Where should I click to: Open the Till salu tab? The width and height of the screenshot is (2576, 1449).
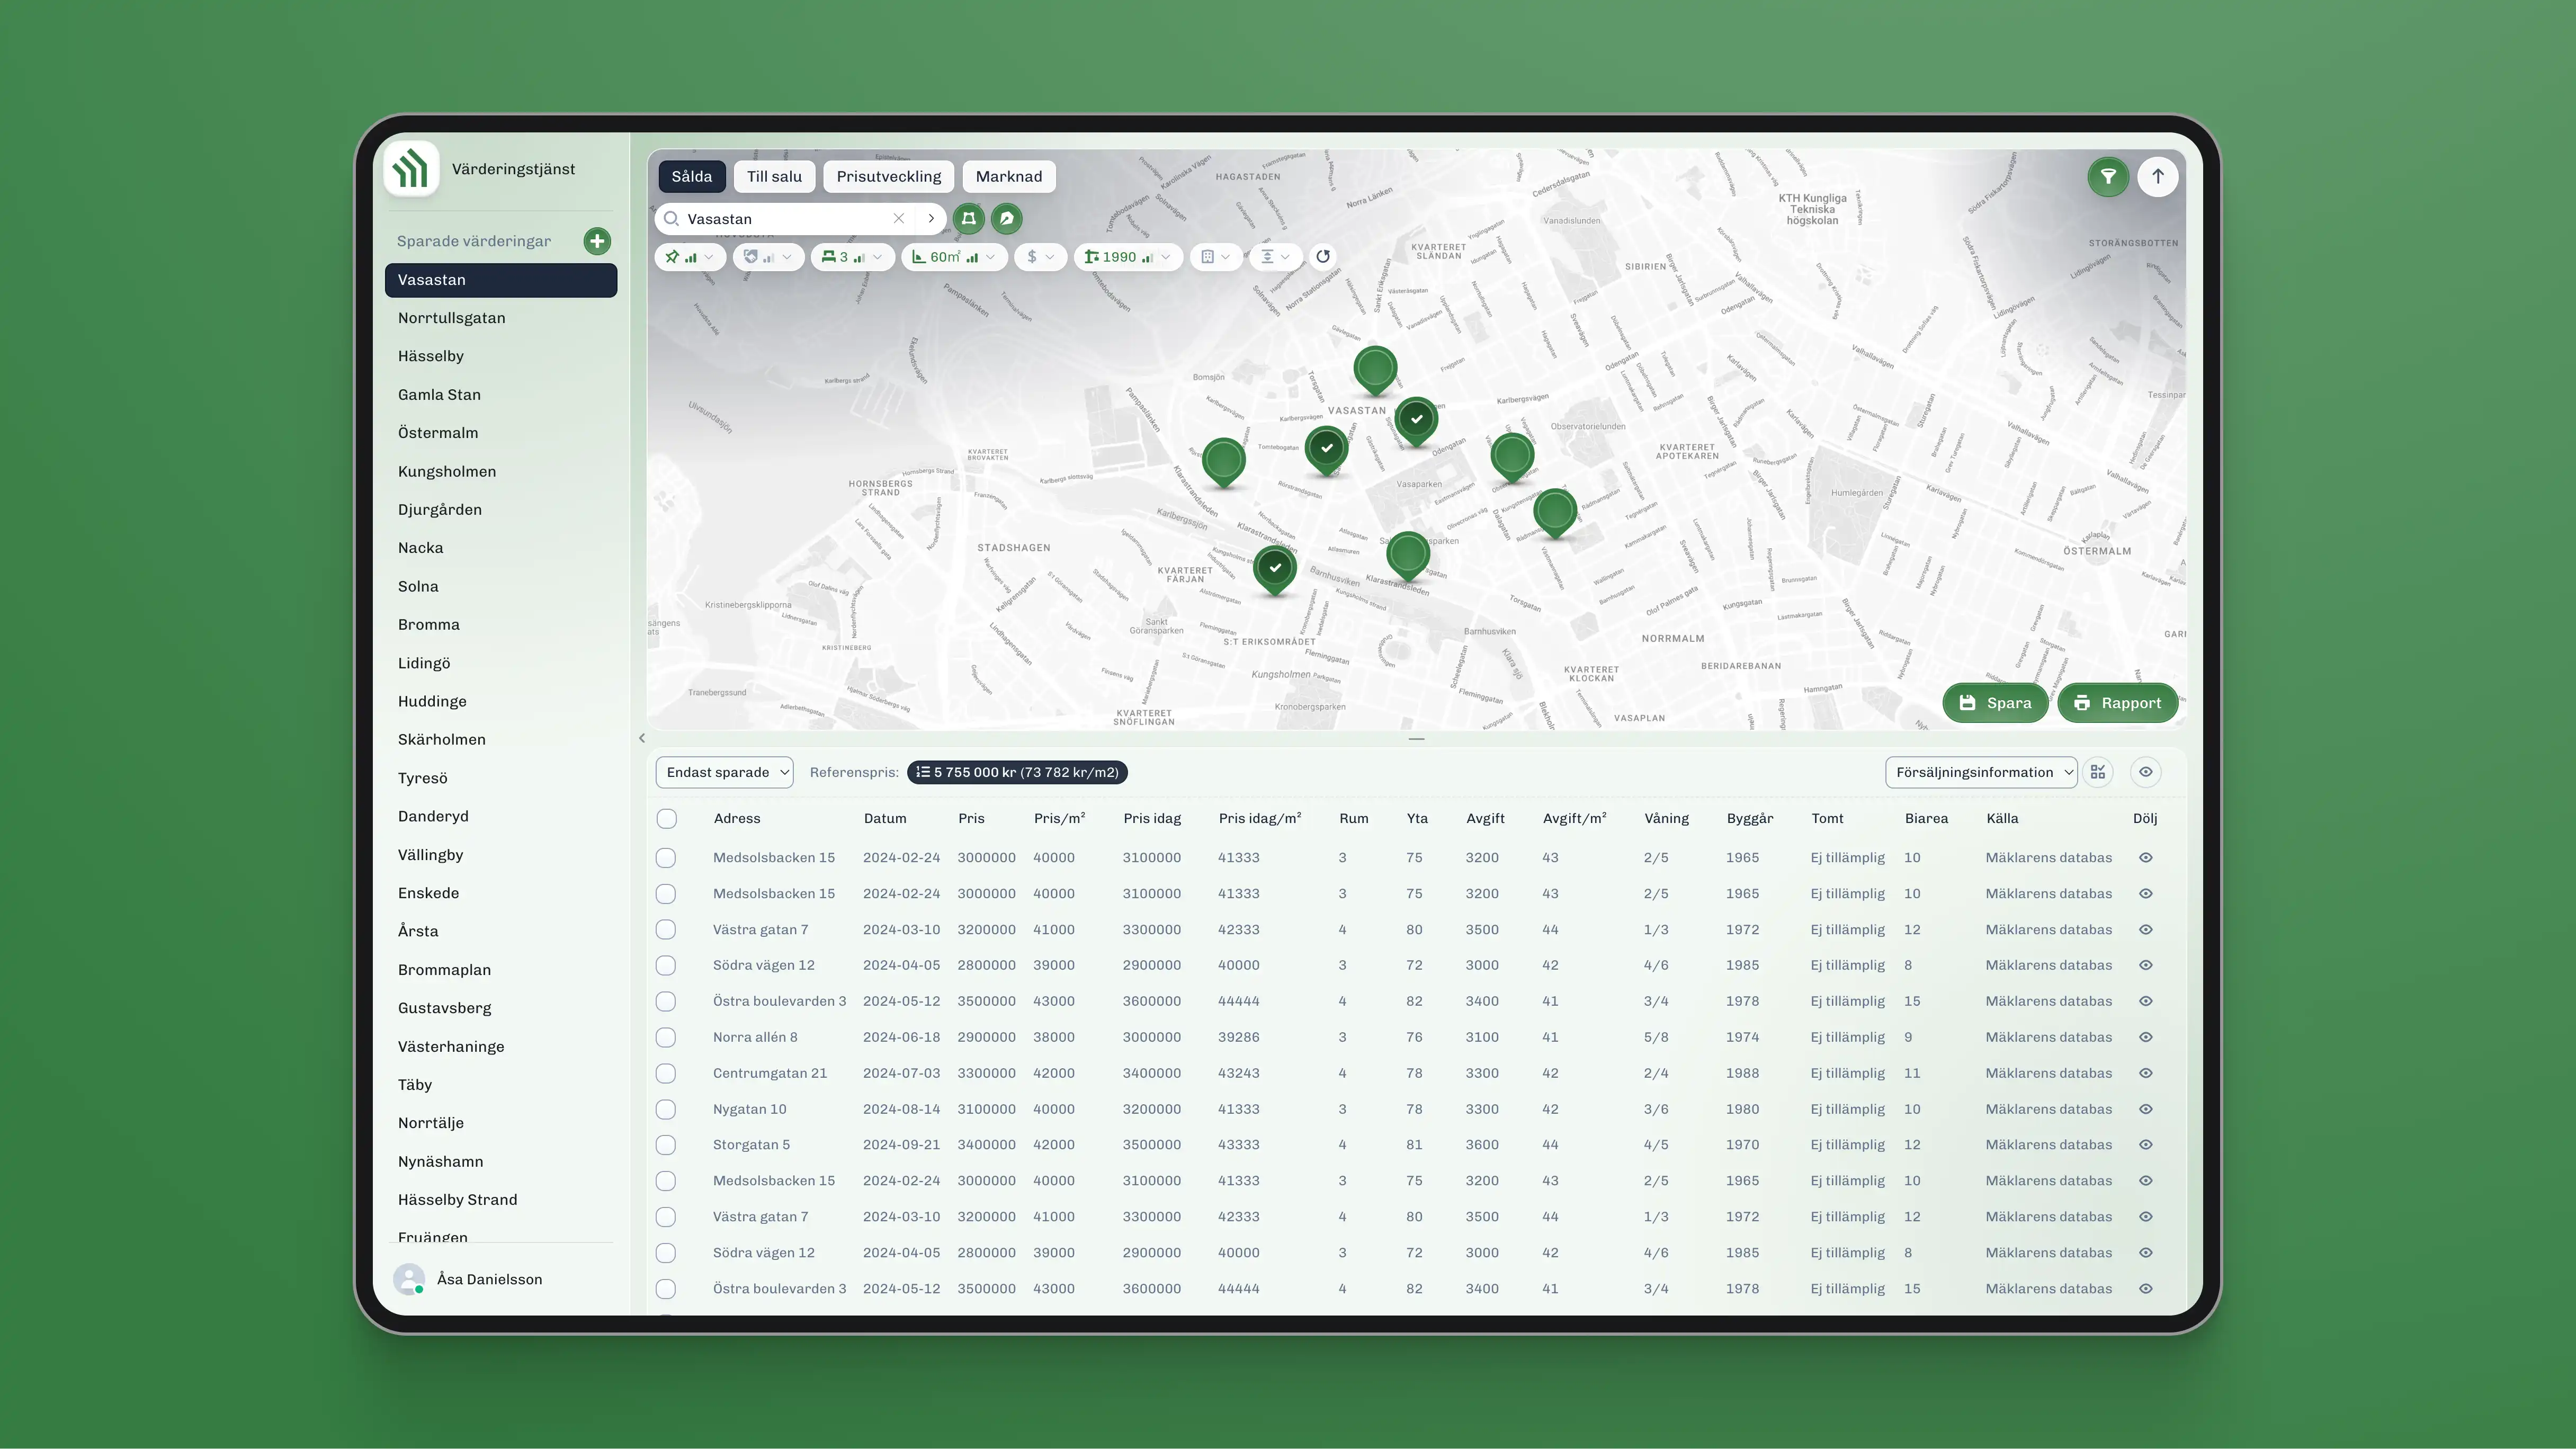(774, 177)
